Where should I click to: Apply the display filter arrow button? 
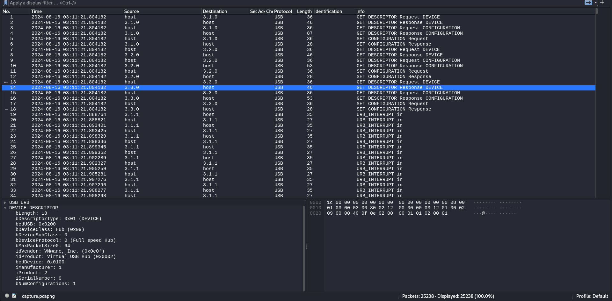point(588,3)
